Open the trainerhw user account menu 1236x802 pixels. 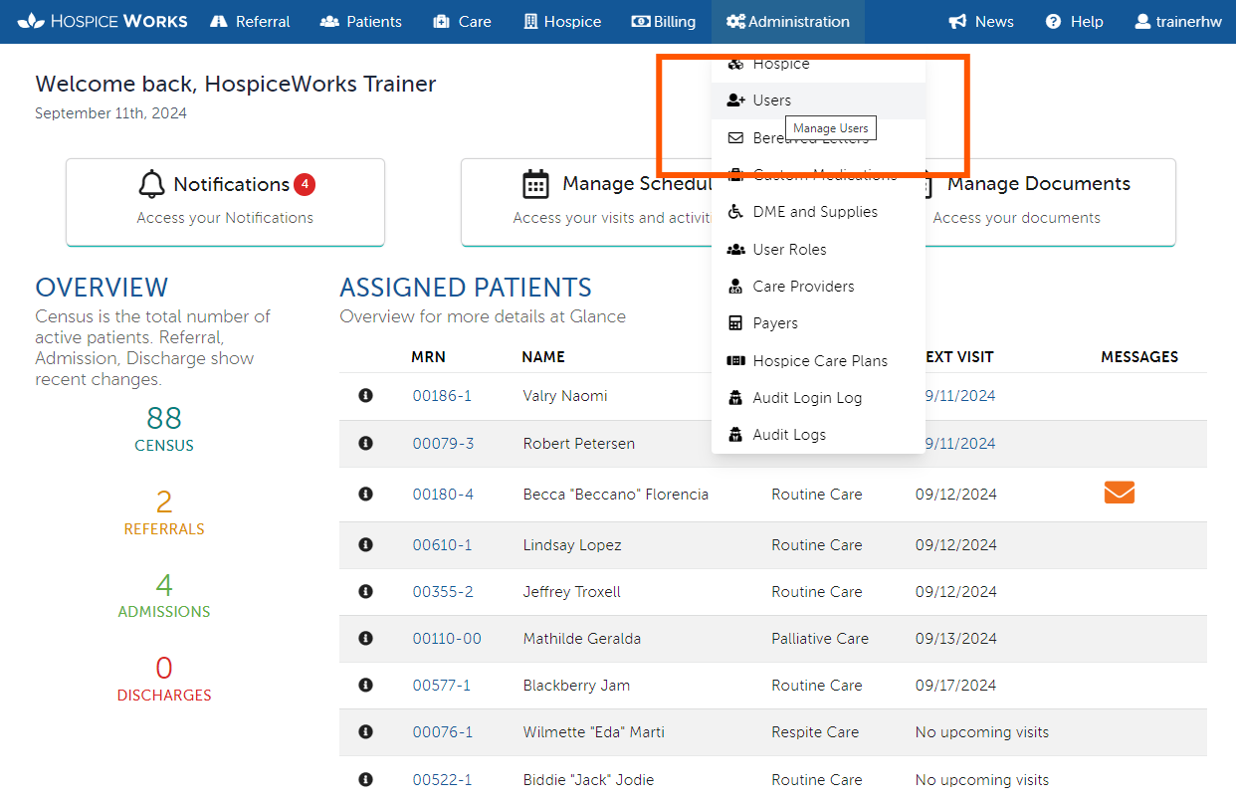pyautogui.click(x=1178, y=21)
